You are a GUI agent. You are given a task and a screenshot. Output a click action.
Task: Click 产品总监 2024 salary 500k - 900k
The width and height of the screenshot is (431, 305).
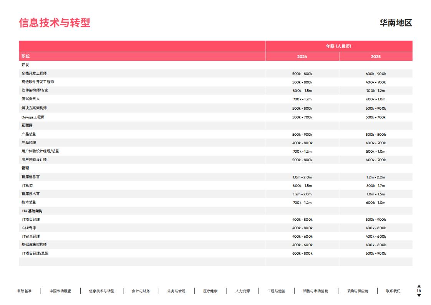tap(302, 135)
